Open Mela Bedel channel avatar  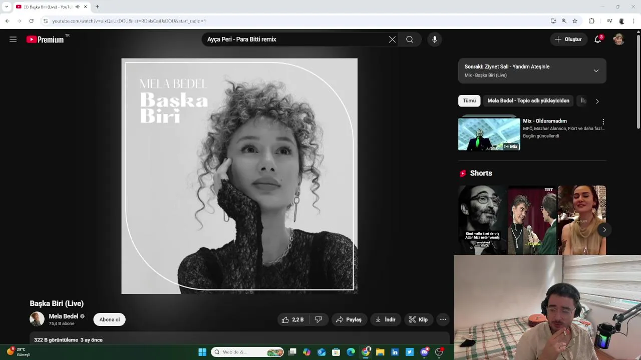click(x=37, y=319)
